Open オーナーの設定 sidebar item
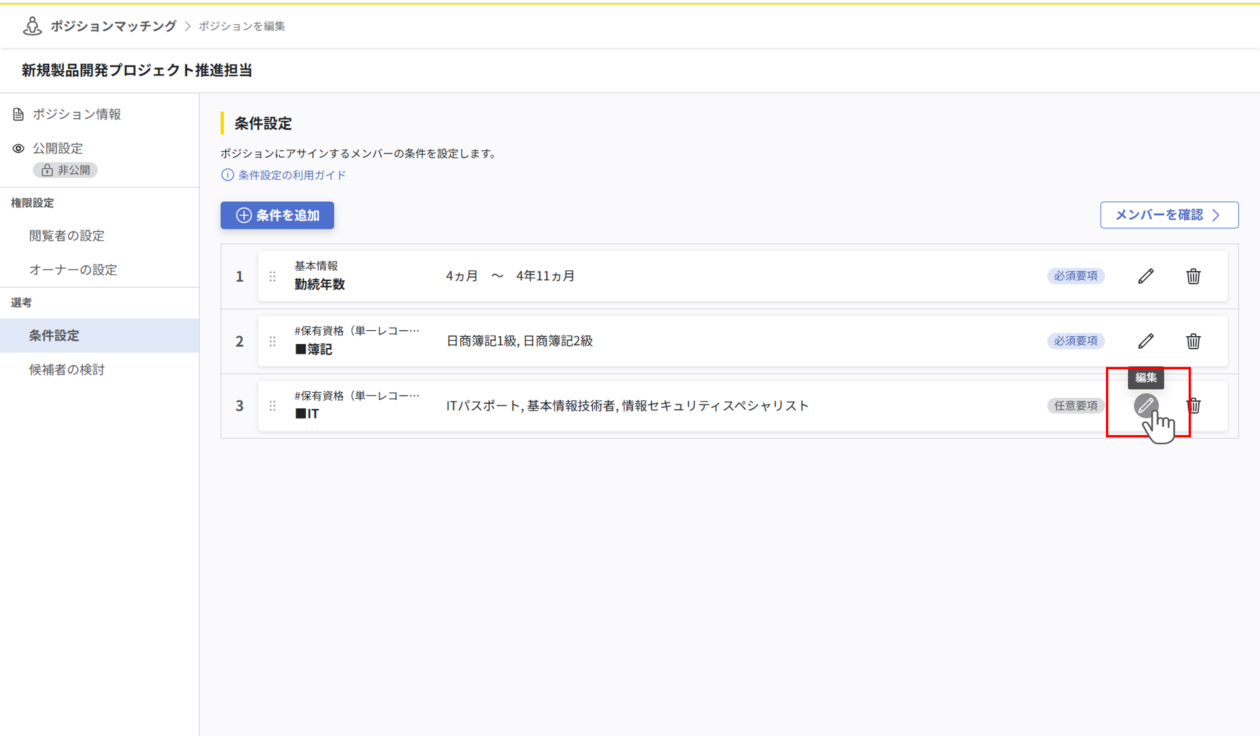 coord(73,269)
